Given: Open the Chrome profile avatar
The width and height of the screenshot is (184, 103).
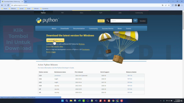Looking at the screenshot, I should pos(179,5).
